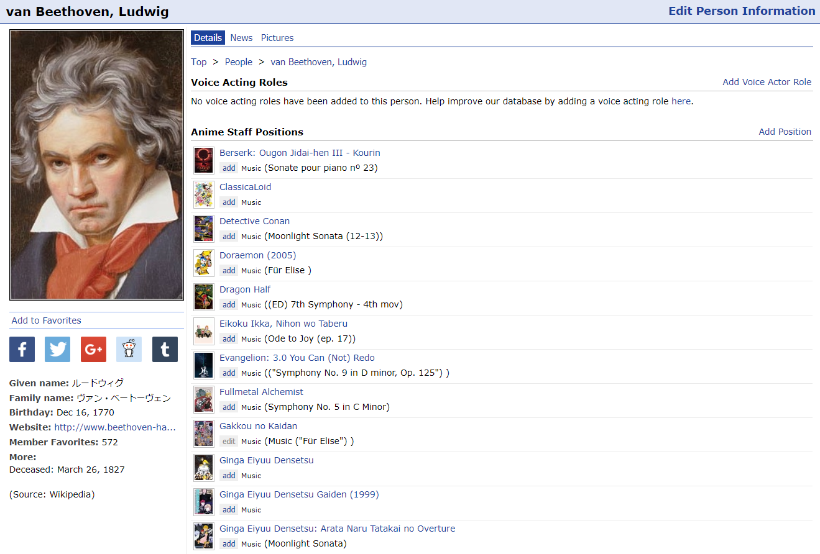Screen dimensions: 820x554
Task: Share on Facebook icon
Action: (22, 349)
